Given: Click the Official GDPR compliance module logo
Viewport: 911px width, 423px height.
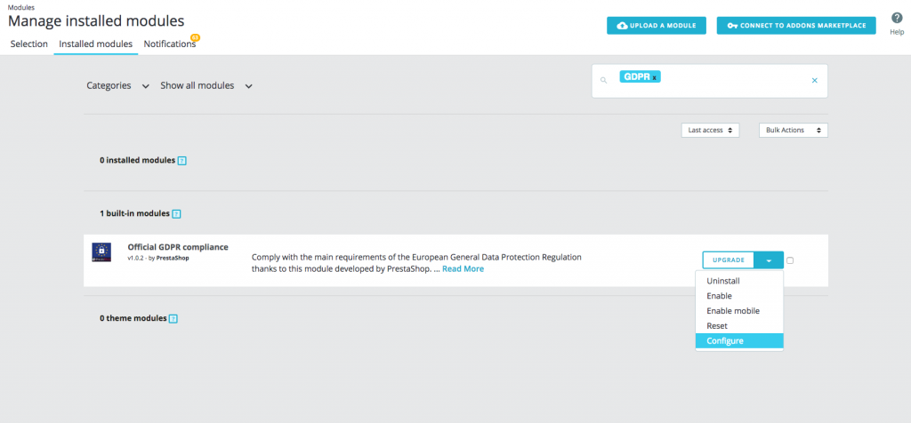Looking at the screenshot, I should click(101, 251).
